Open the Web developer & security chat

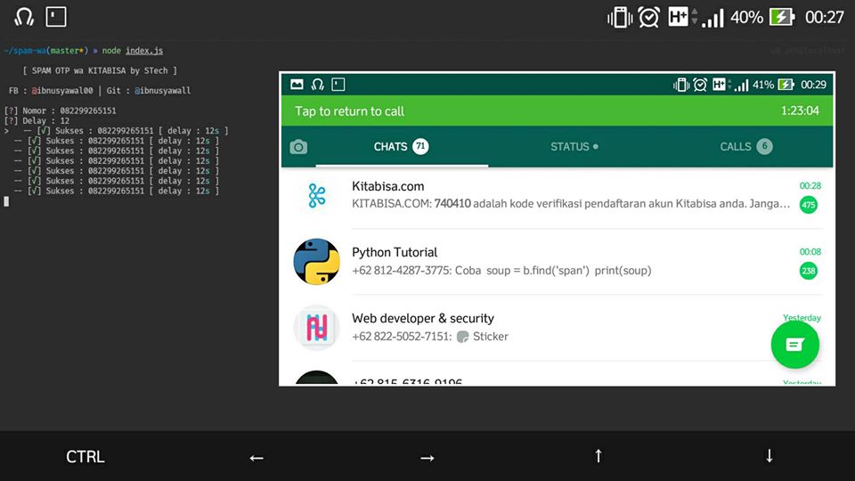coord(557,327)
